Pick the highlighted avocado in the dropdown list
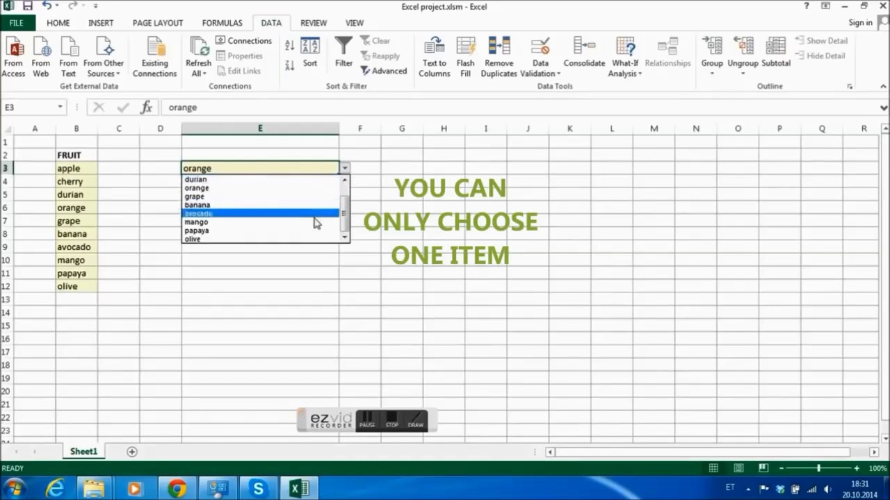890x500 pixels. click(x=261, y=213)
